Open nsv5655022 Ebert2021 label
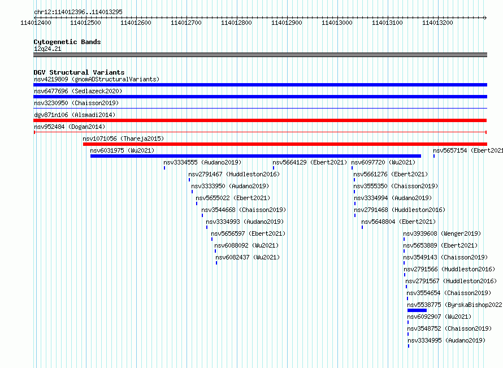 pos(233,198)
